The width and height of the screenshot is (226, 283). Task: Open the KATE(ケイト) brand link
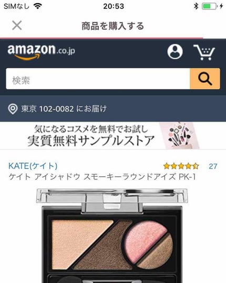(33, 166)
